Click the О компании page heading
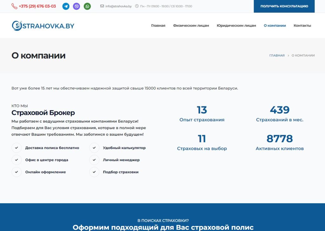The image size is (325, 231). click(x=38, y=55)
